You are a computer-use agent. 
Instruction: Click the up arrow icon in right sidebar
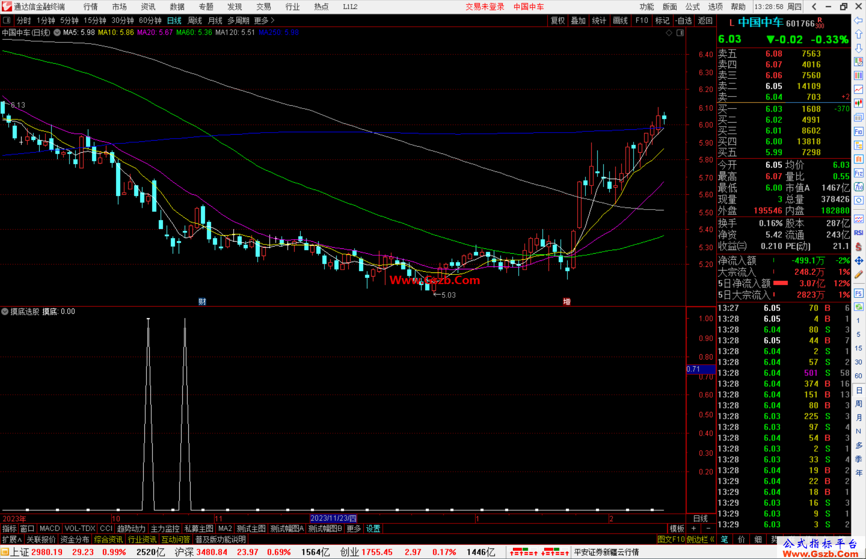pyautogui.click(x=858, y=34)
